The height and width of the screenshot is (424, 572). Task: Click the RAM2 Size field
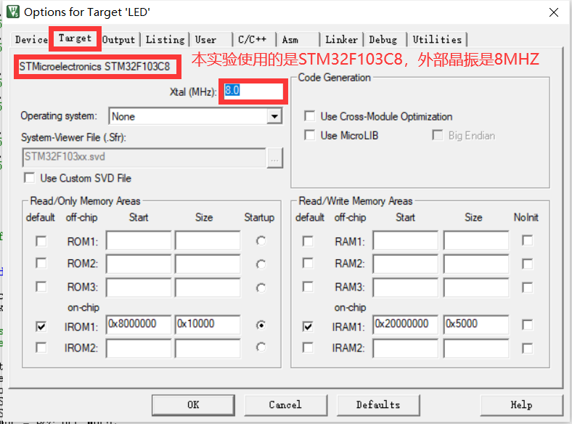(476, 264)
